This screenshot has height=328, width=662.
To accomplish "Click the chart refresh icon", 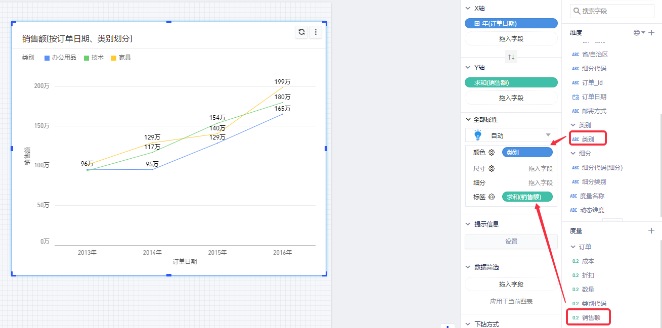I will [302, 32].
